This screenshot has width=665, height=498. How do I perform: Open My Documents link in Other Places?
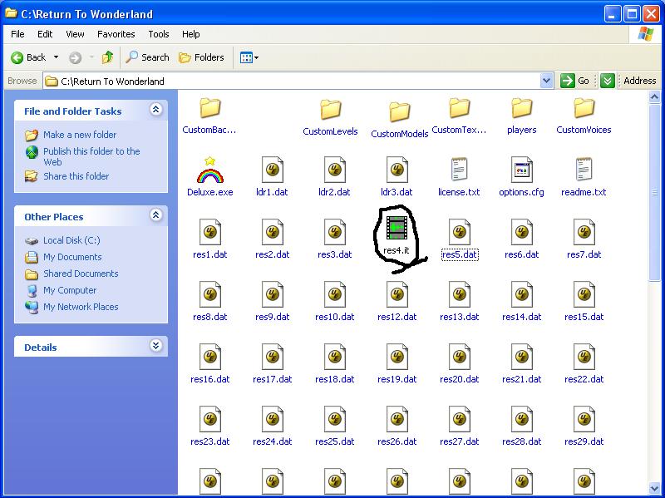pos(72,257)
